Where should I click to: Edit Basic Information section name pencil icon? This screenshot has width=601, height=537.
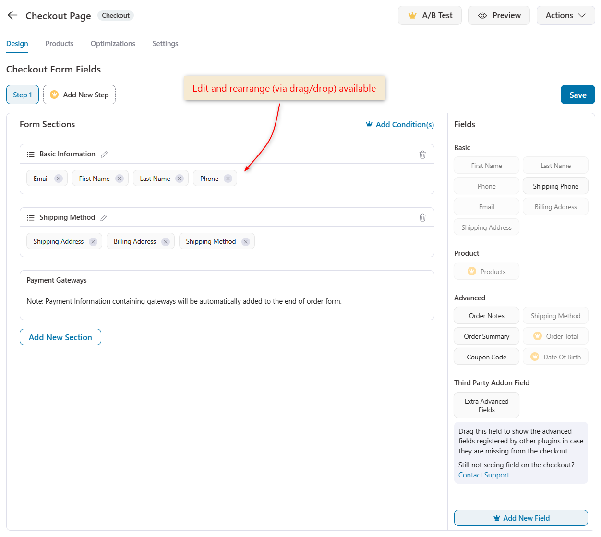pyautogui.click(x=104, y=154)
